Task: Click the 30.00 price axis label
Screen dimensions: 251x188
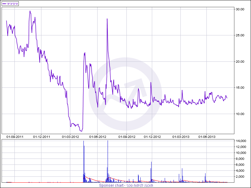Action: click(x=240, y=9)
